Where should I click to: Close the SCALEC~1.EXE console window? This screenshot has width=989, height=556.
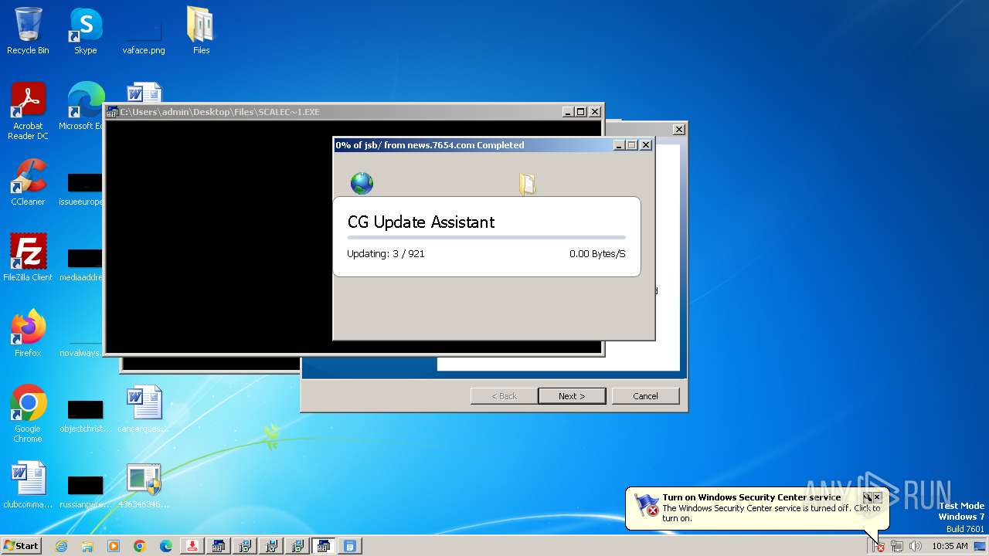595,112
